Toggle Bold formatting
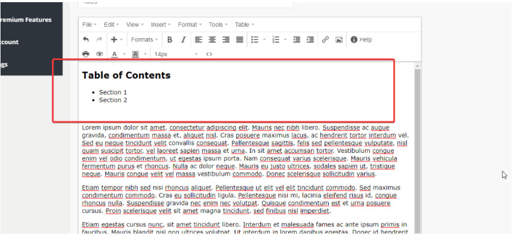This screenshot has width=517, height=238. 170,39
